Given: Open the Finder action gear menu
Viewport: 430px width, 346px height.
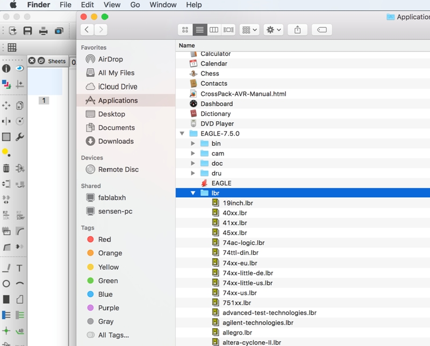Looking at the screenshot, I should click(x=274, y=30).
